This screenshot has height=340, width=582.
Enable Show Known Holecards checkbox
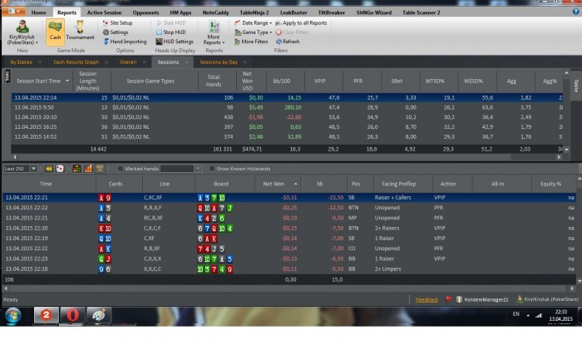(211, 169)
